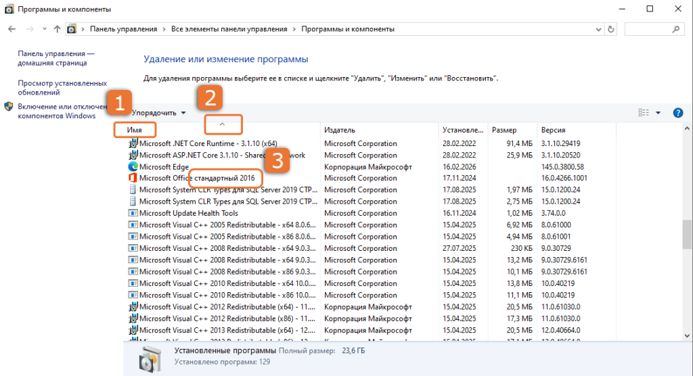Click icon of Visual C++ 2008 x64 230 КБ row
This screenshot has height=376, width=693.
(133, 248)
